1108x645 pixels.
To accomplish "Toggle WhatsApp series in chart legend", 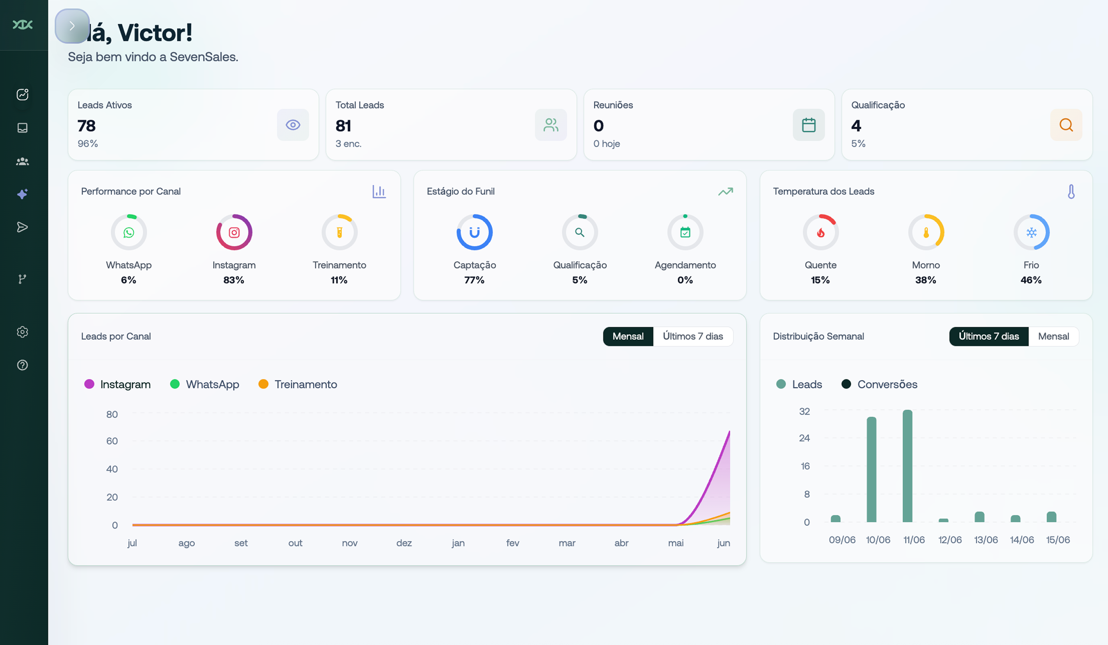I will [205, 385].
